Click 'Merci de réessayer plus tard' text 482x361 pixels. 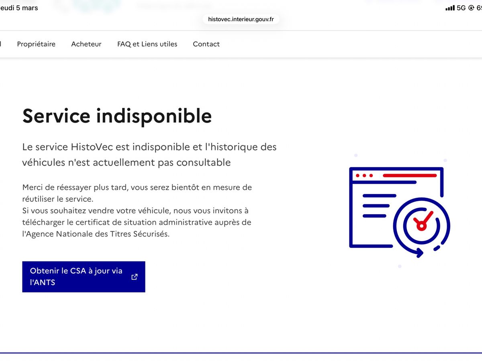pyautogui.click(x=75, y=187)
